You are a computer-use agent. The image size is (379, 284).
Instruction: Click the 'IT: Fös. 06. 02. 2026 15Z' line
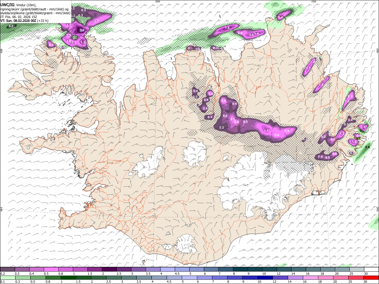point(19,17)
